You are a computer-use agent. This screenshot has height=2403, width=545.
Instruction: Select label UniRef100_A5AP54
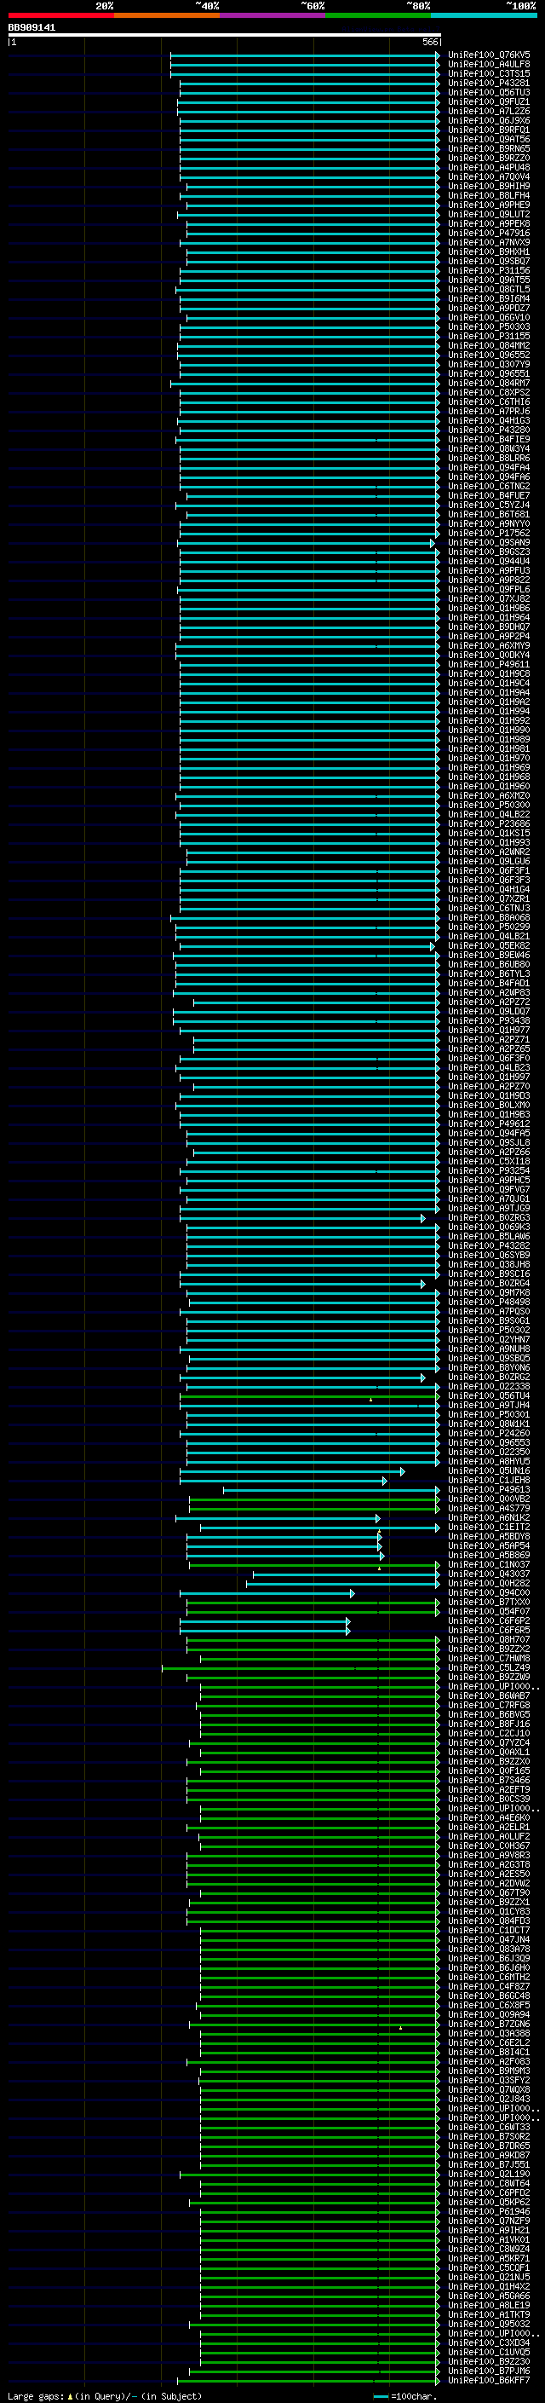click(489, 1545)
